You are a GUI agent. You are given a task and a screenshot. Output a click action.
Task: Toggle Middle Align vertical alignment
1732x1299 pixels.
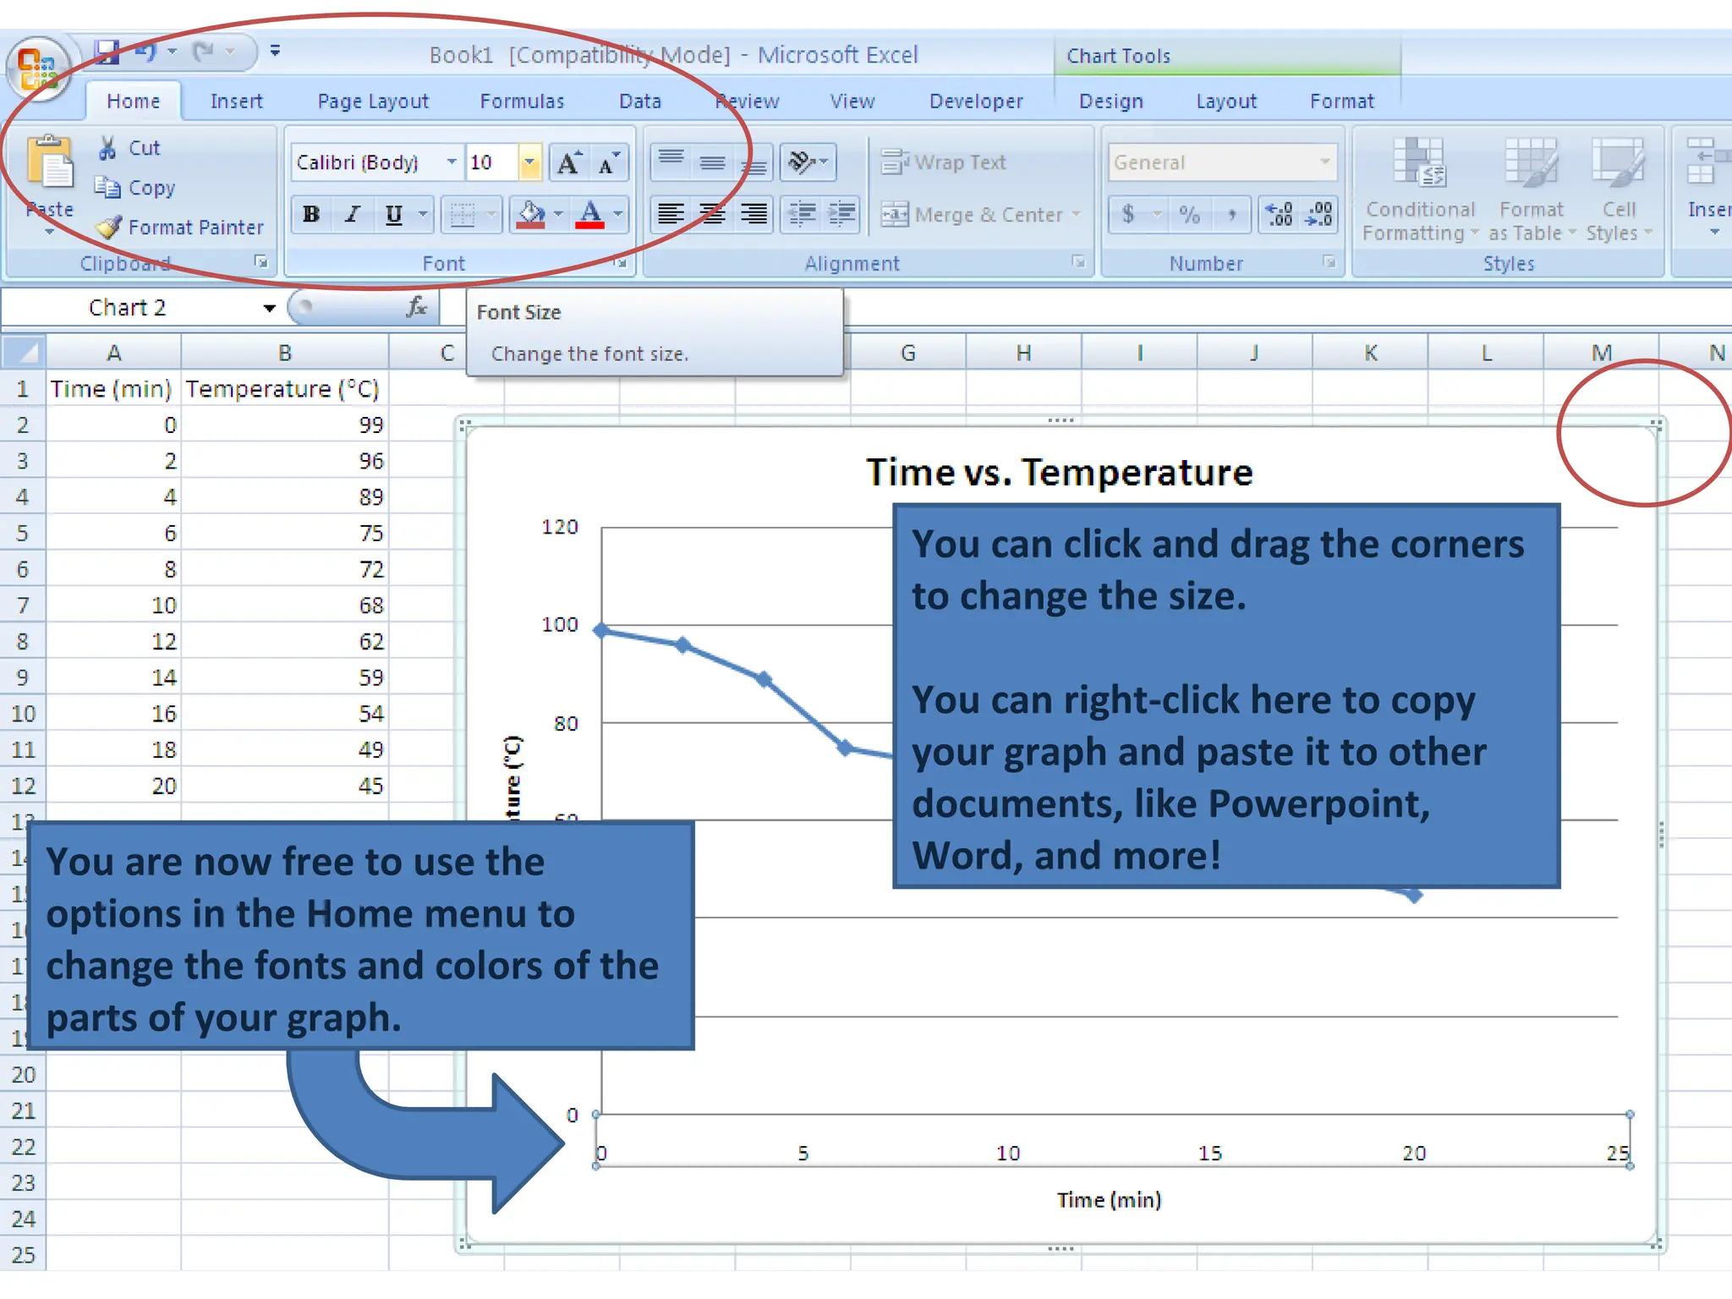point(712,162)
